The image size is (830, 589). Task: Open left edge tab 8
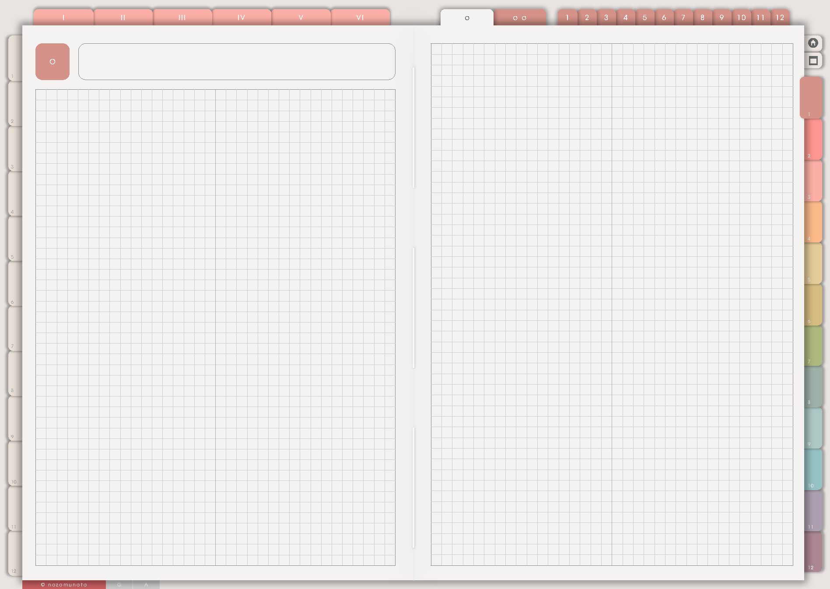(15, 373)
